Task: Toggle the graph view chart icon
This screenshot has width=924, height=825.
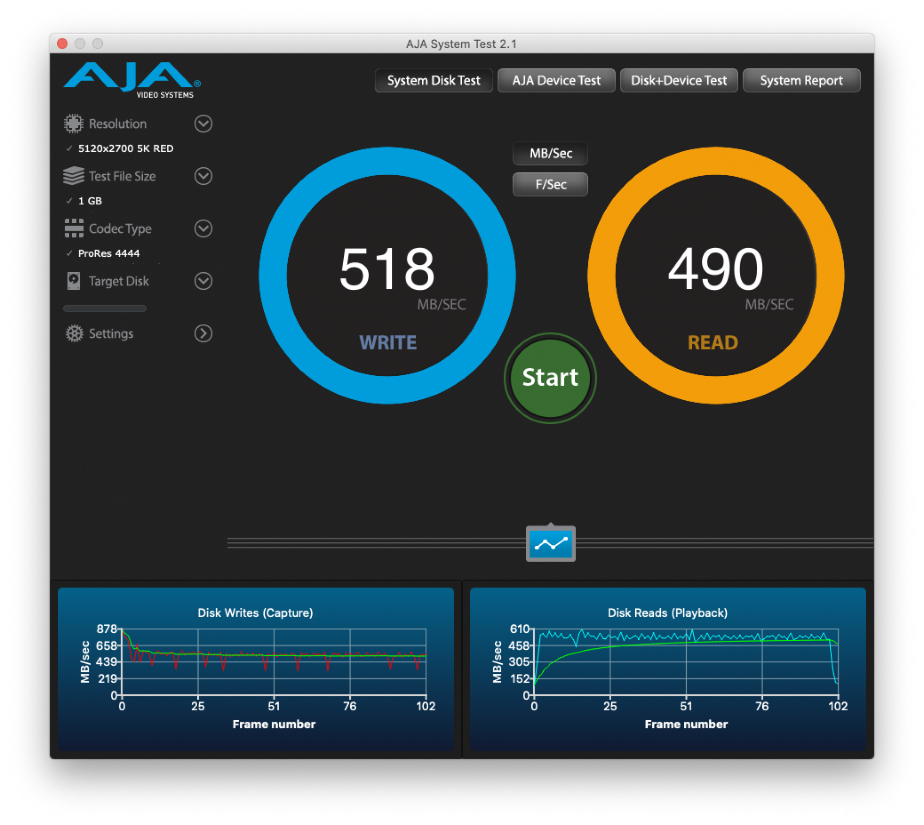Action: click(551, 544)
